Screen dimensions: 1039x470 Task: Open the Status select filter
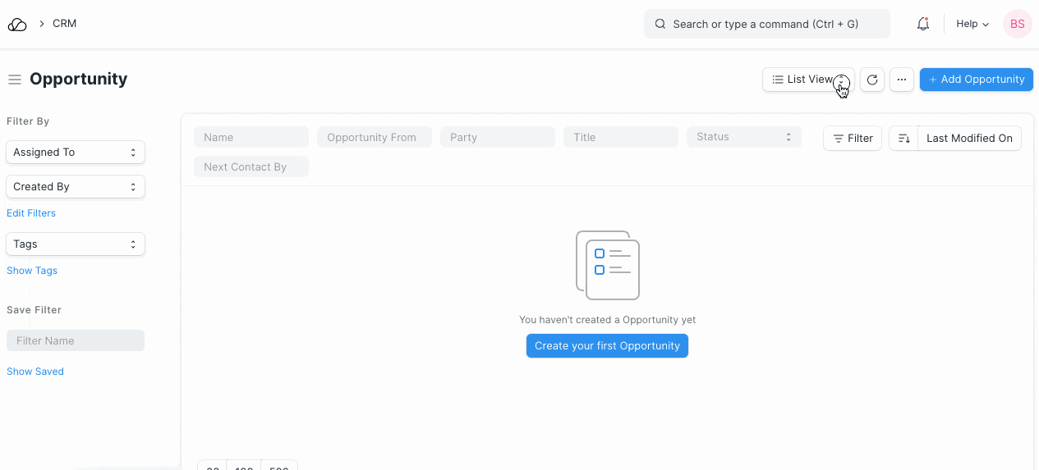(743, 137)
